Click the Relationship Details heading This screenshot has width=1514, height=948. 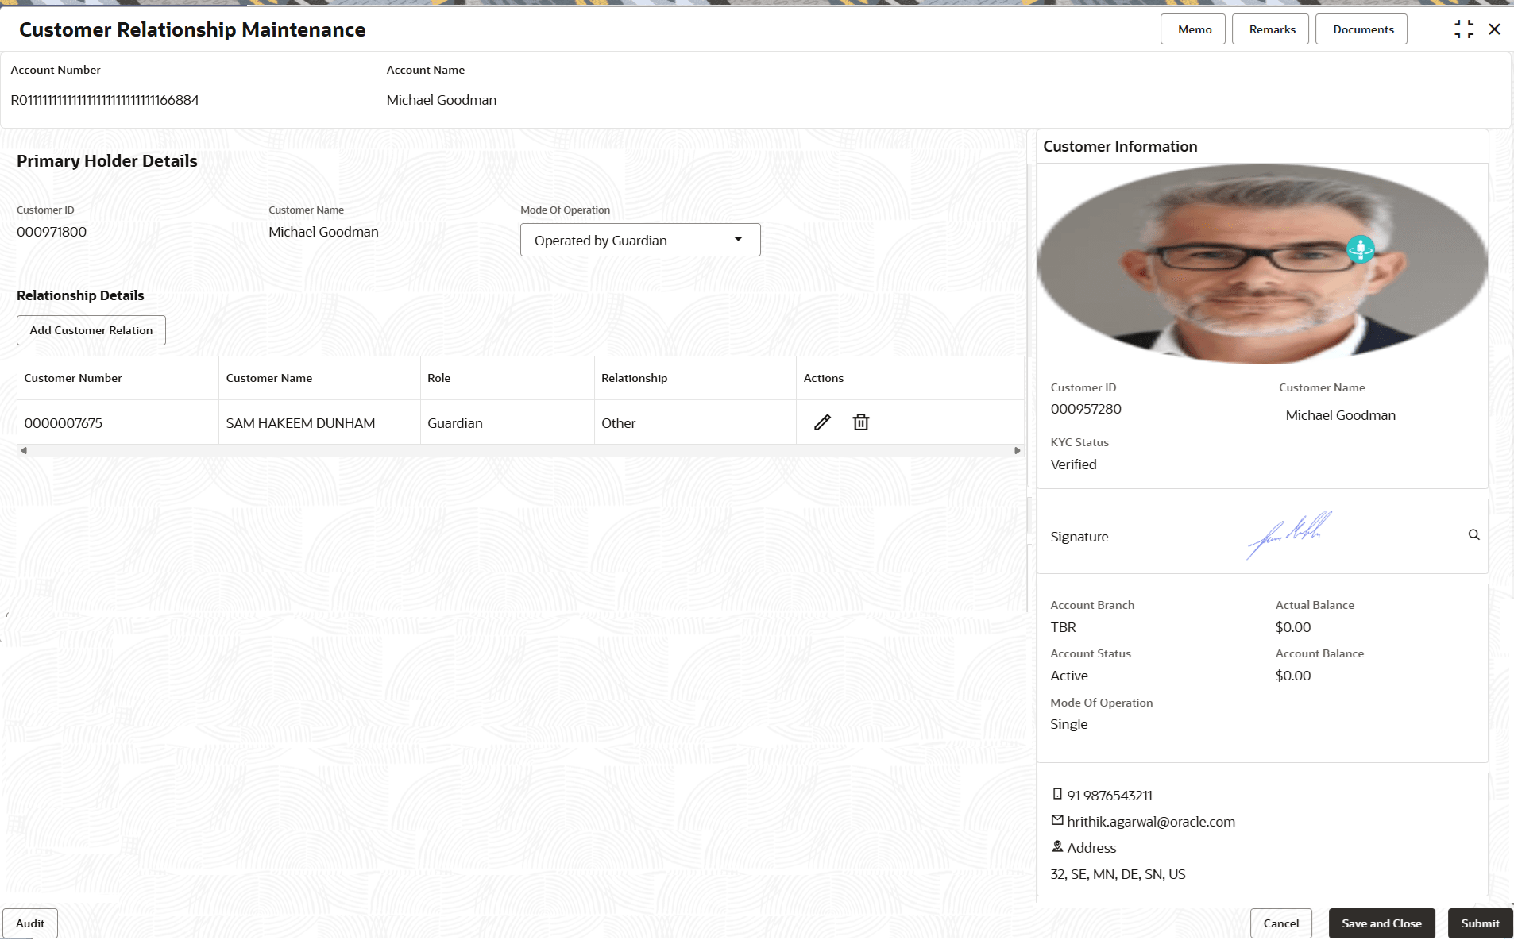tap(80, 295)
